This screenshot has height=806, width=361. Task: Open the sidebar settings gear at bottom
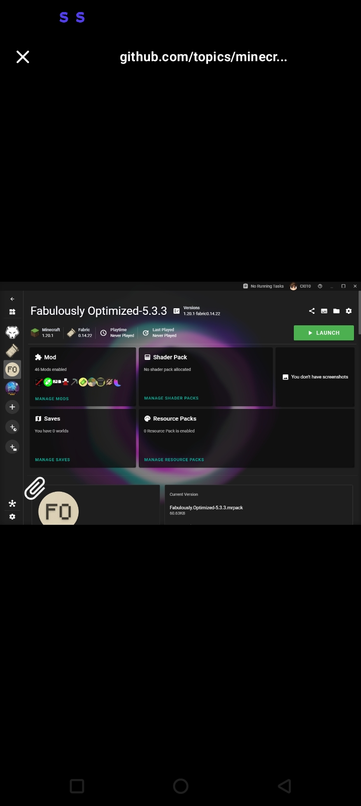click(x=12, y=517)
